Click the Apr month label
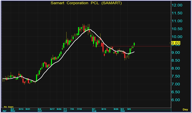This screenshot has height=113, width=192. pos(4,111)
